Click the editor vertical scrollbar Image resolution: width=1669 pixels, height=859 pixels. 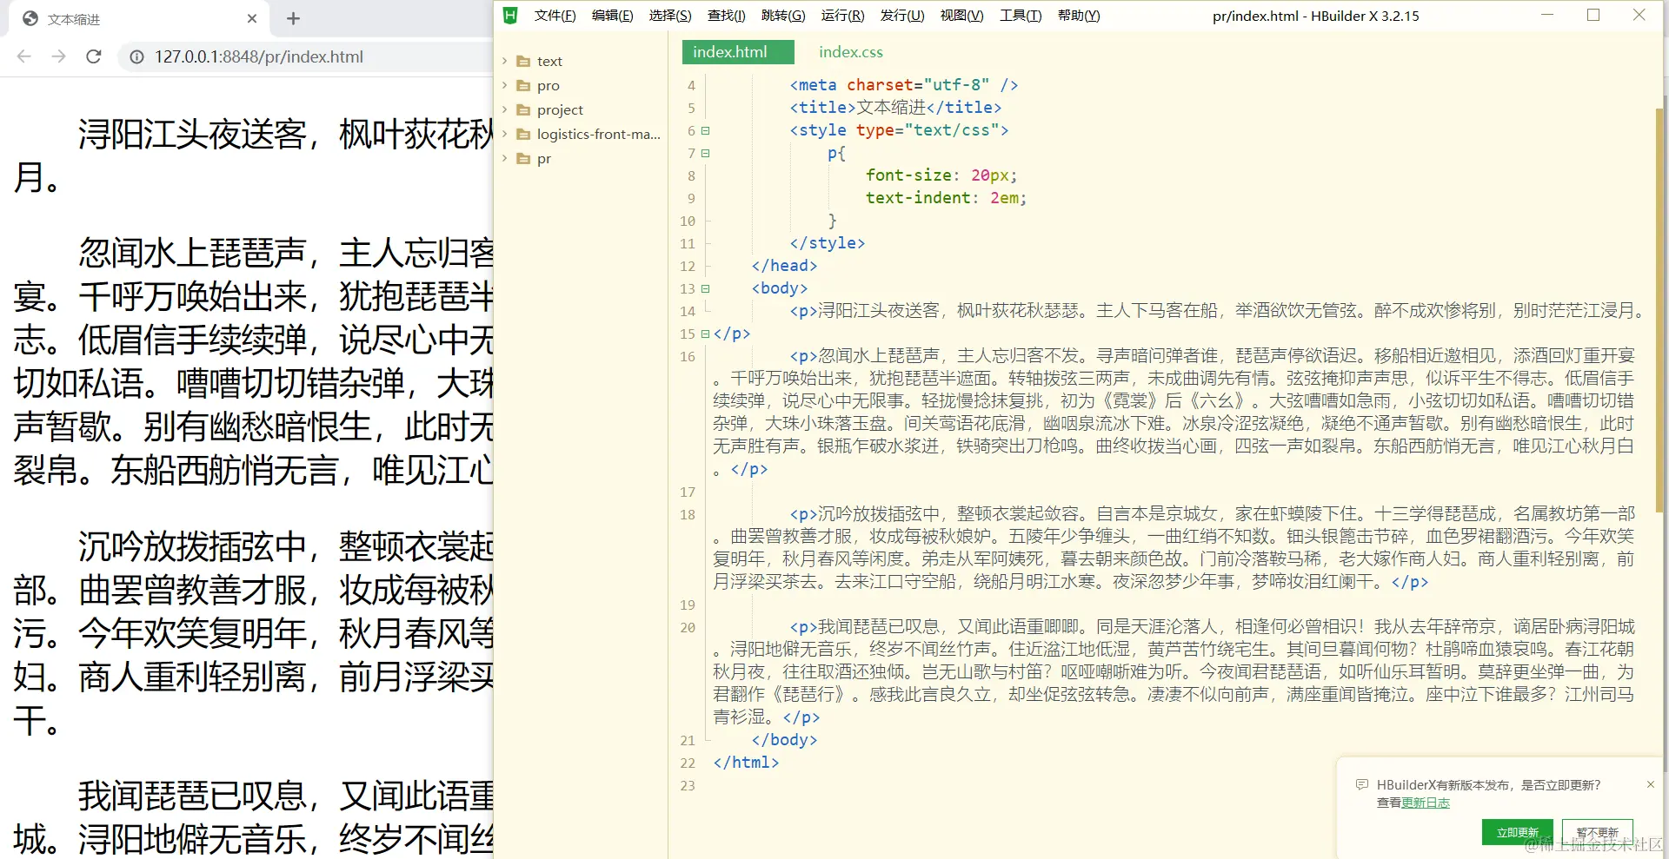coord(1659,308)
